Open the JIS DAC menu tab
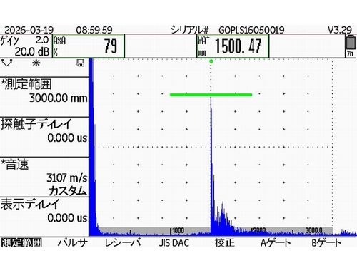357x273 pixels. click(x=174, y=243)
